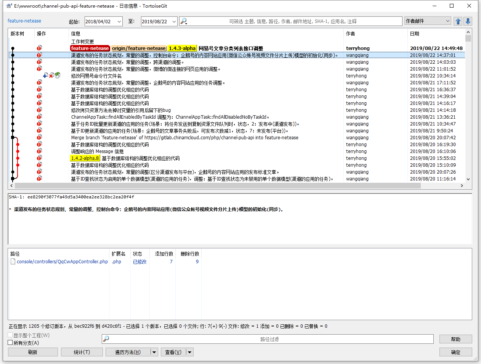The width and height of the screenshot is (481, 364).
Task: Click the blue up arrow next to 作者邮件
Action: tap(458, 21)
